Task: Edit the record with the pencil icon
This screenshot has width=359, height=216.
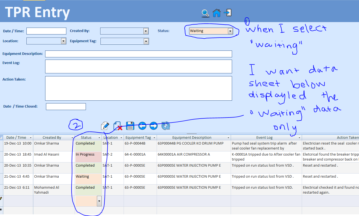Action: coord(105,126)
